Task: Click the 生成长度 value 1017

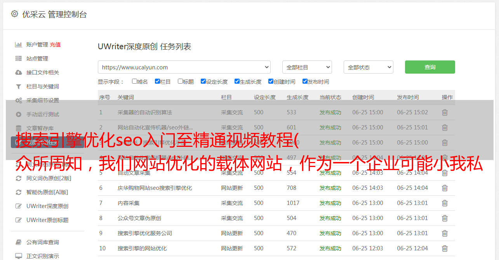Action: click(x=293, y=203)
